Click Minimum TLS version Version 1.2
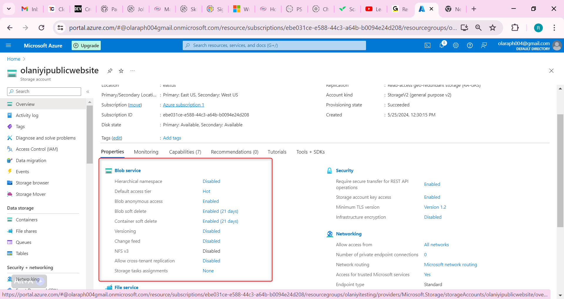 [435, 207]
